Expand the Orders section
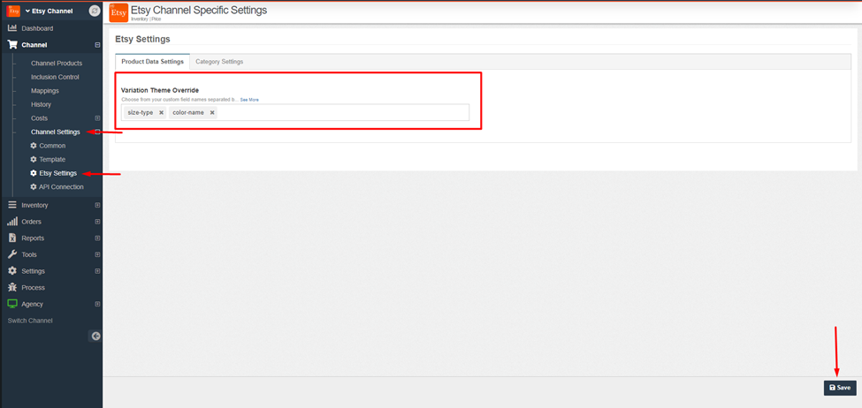This screenshot has height=408, width=862. (97, 222)
